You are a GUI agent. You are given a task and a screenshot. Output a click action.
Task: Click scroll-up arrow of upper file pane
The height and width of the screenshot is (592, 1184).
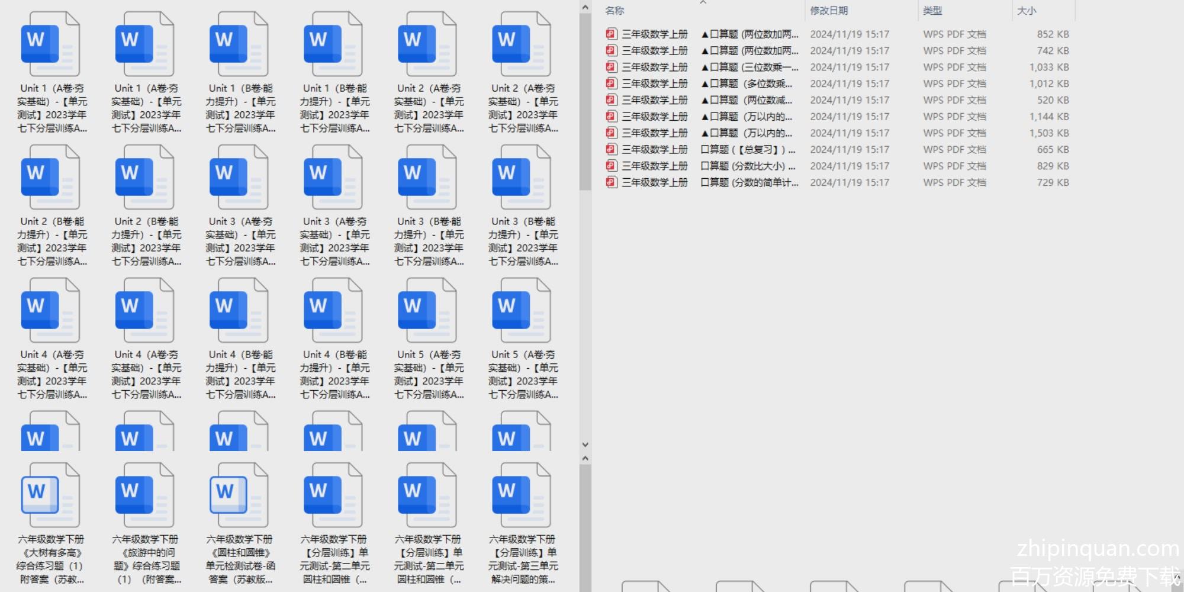pos(585,8)
